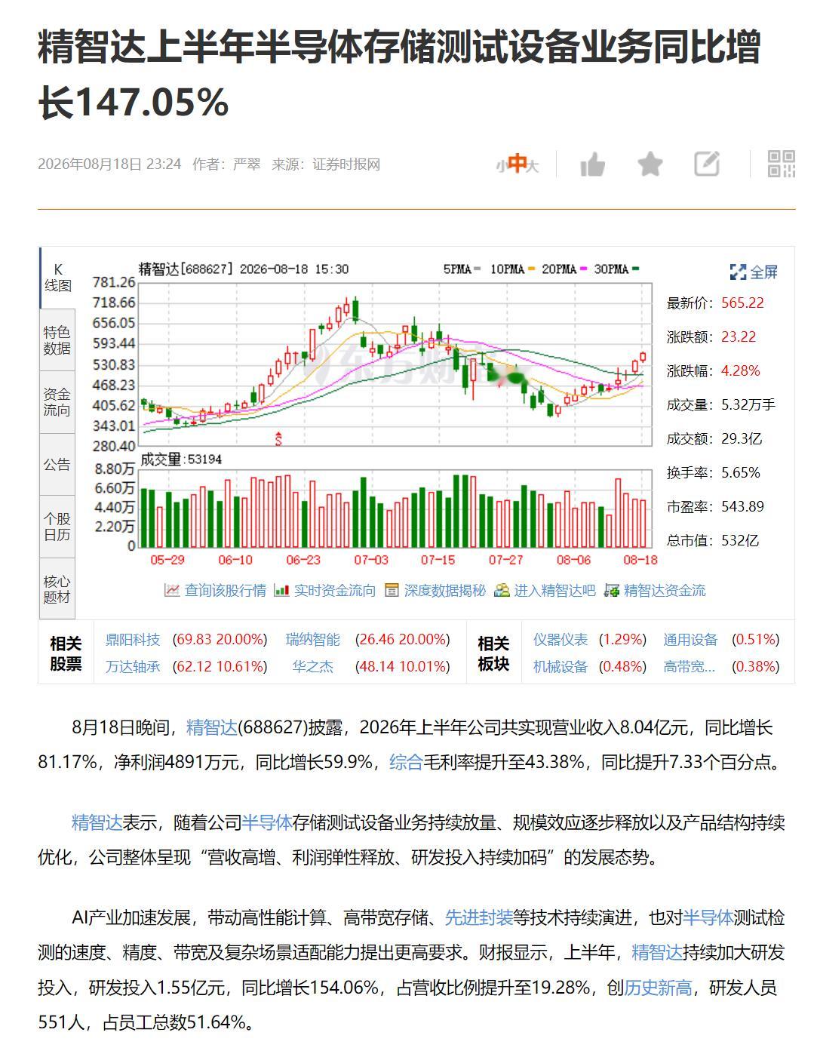
Task: Switch to 个股日历 tab
Action: tap(57, 527)
